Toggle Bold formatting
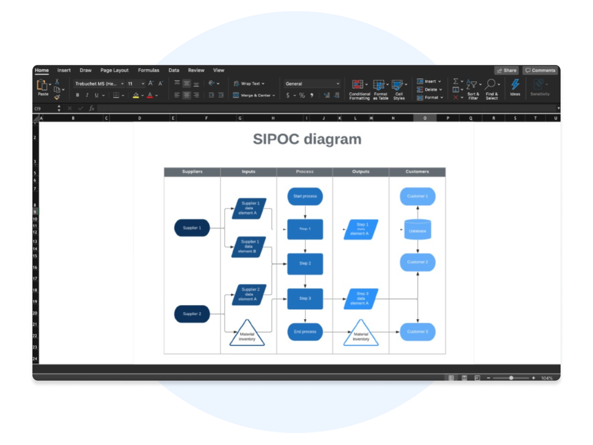This screenshot has height=445, width=593. 77,95
